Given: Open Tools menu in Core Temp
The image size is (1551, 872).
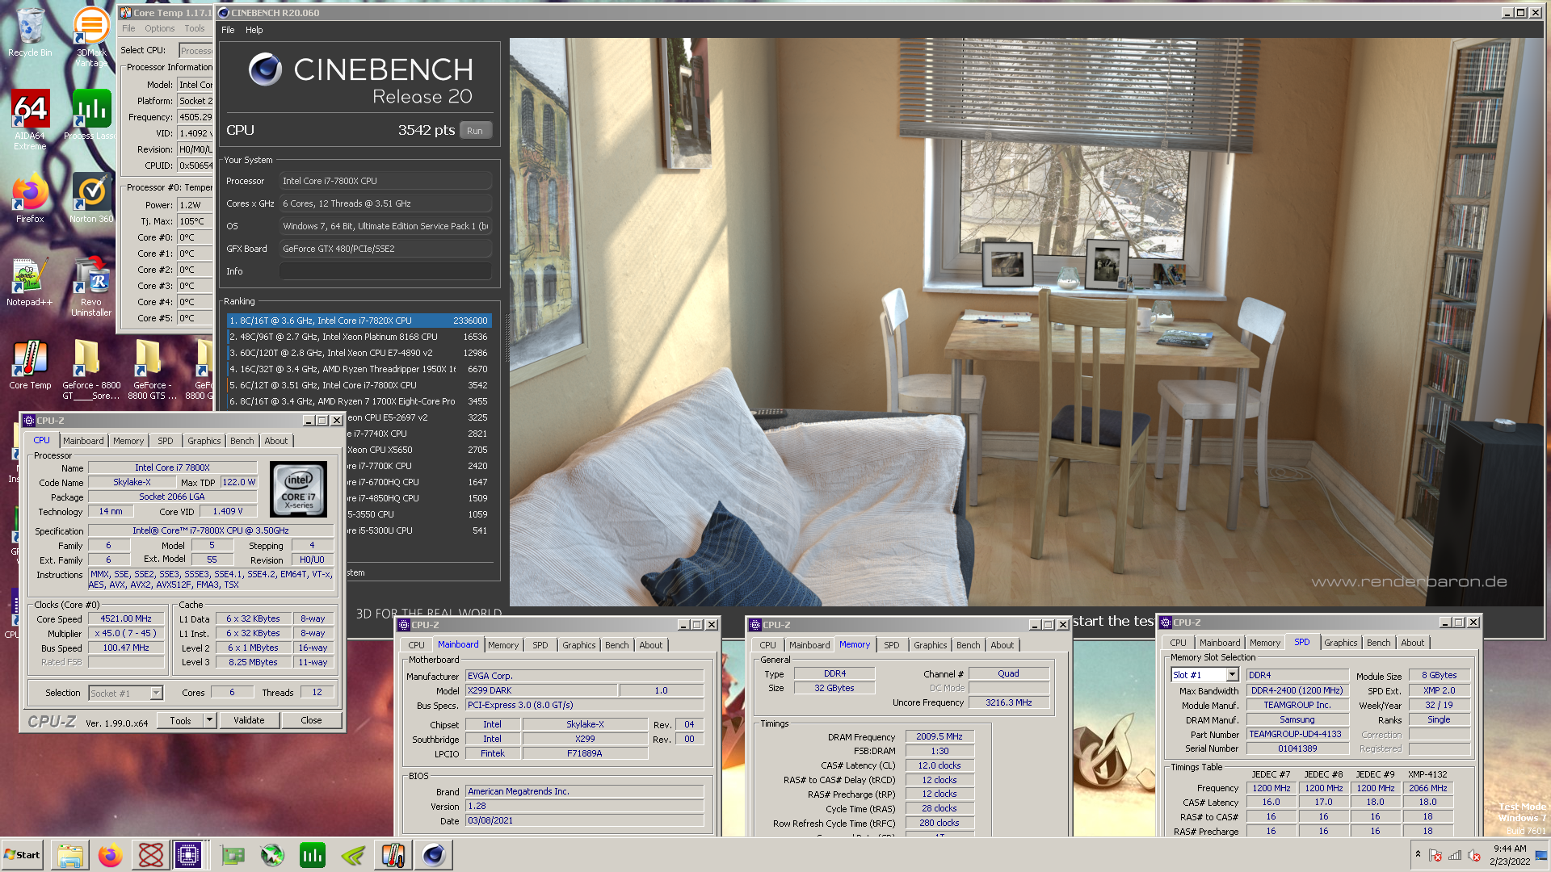Looking at the screenshot, I should pyautogui.click(x=195, y=28).
